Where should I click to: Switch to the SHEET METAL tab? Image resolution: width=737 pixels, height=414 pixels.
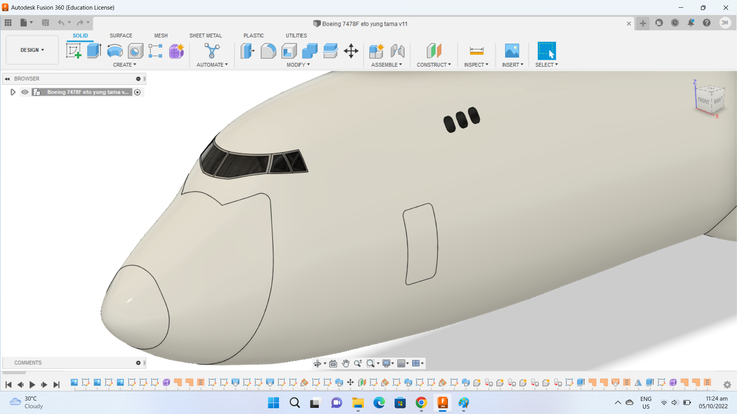(205, 35)
